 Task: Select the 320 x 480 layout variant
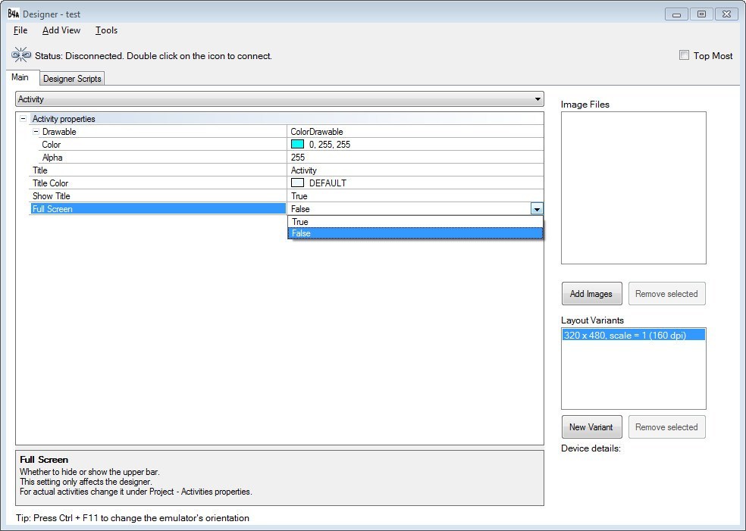(633, 333)
